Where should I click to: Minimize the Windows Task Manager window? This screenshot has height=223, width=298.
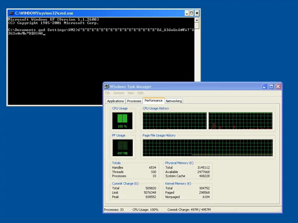[x=264, y=87]
